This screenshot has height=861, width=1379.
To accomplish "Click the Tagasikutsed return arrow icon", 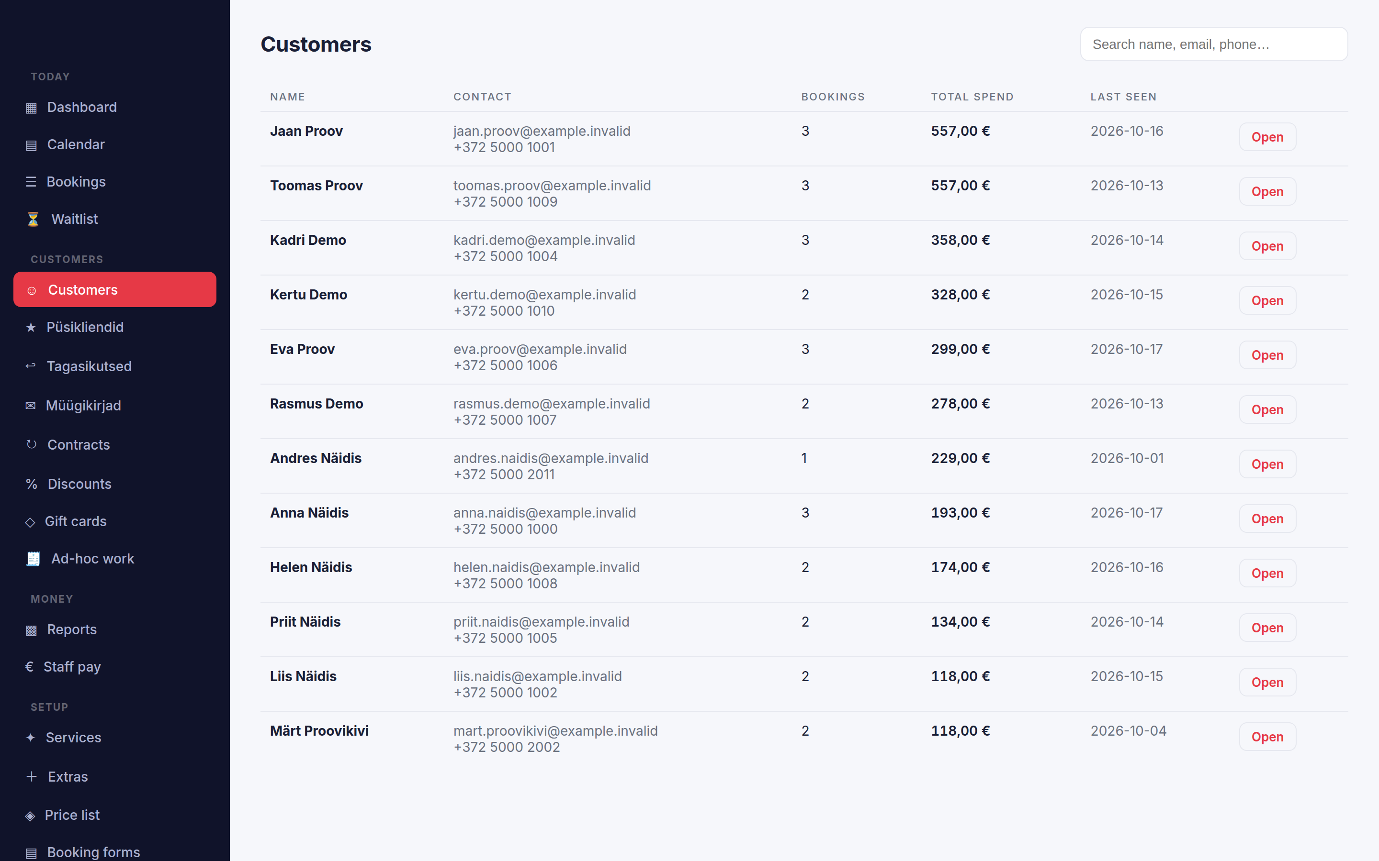I will 31,365.
